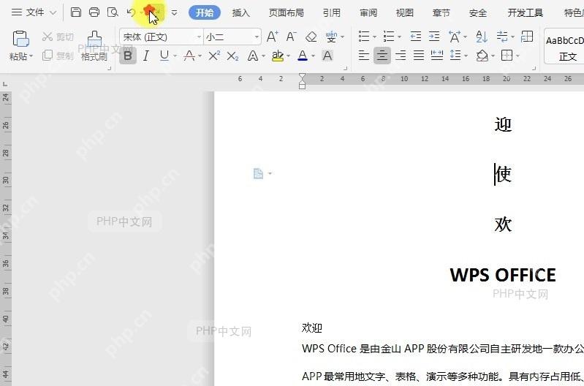Click the increase indent icon

tap(434, 37)
